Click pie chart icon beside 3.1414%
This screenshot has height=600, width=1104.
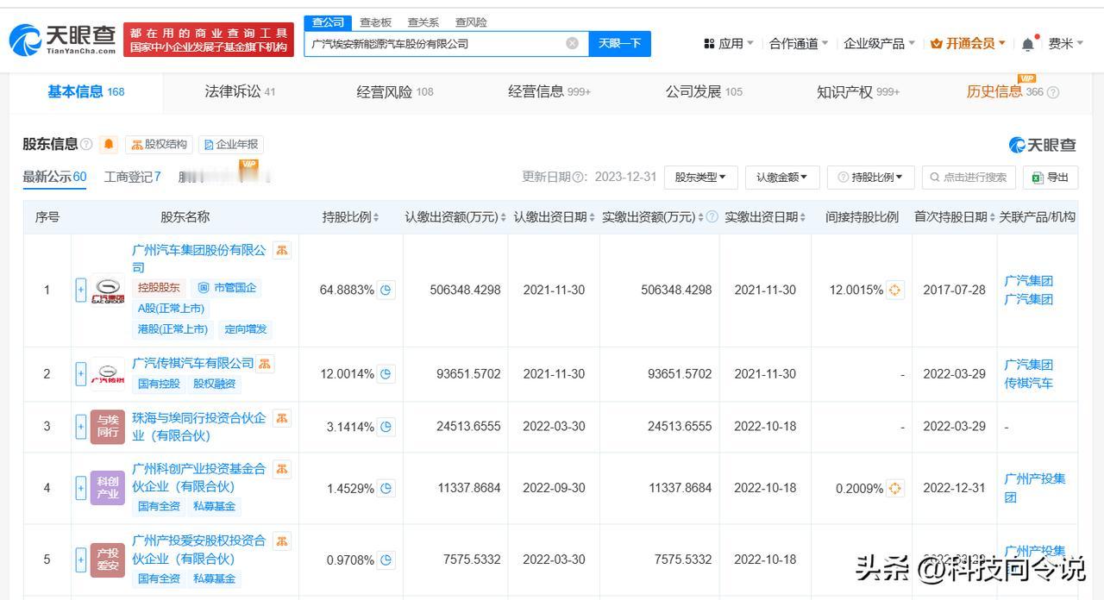386,427
